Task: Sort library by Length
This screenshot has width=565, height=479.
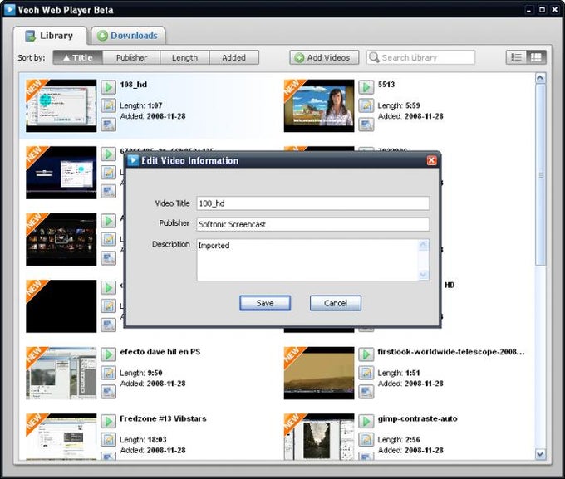Action: [184, 57]
